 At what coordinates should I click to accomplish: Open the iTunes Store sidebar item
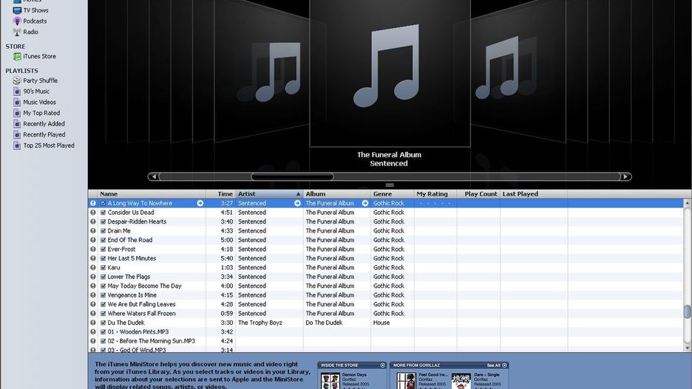(x=35, y=56)
